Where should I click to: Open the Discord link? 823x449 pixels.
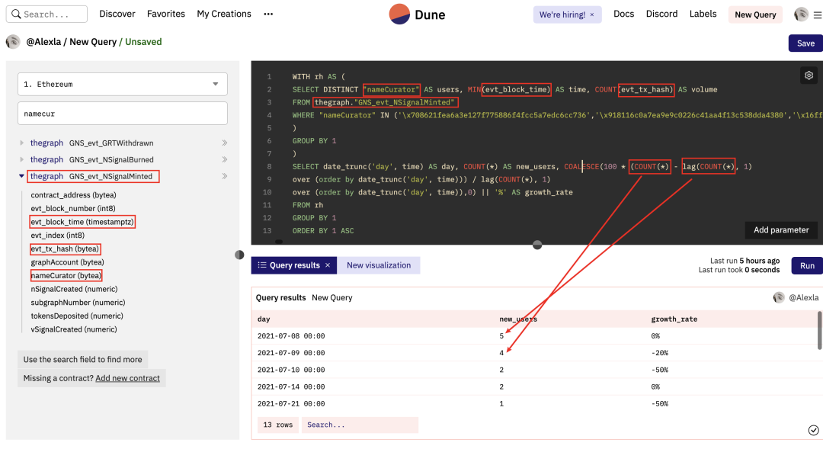tap(662, 14)
